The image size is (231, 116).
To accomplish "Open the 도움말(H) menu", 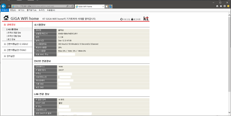I will point(51,10).
